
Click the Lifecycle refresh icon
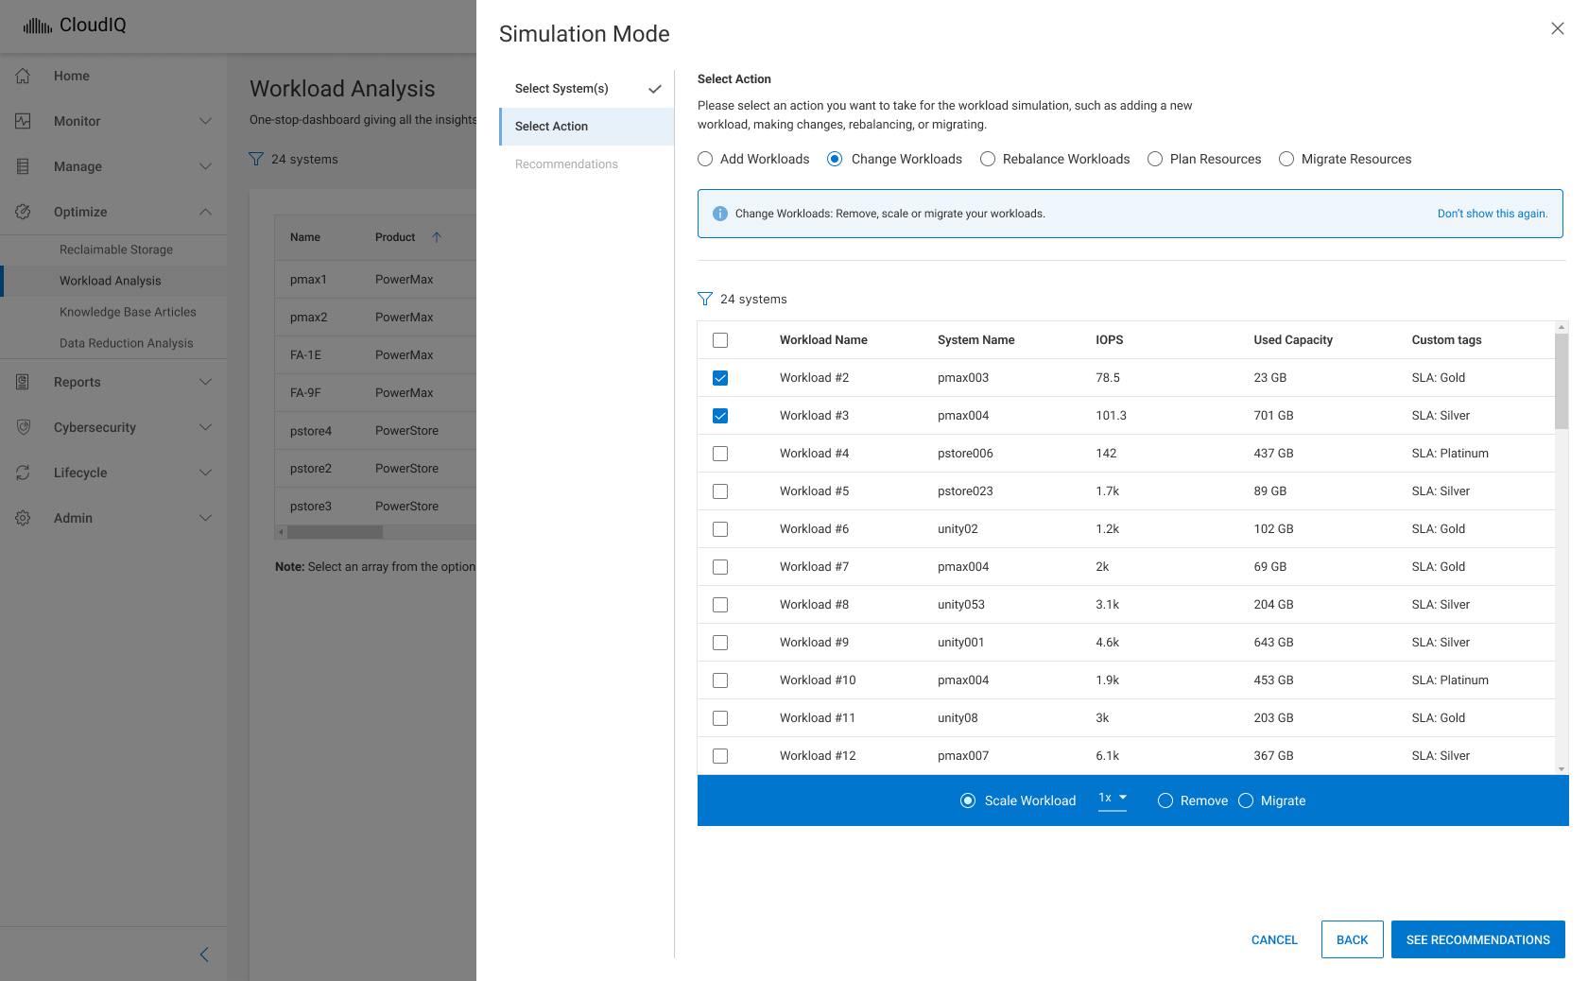coord(23,473)
